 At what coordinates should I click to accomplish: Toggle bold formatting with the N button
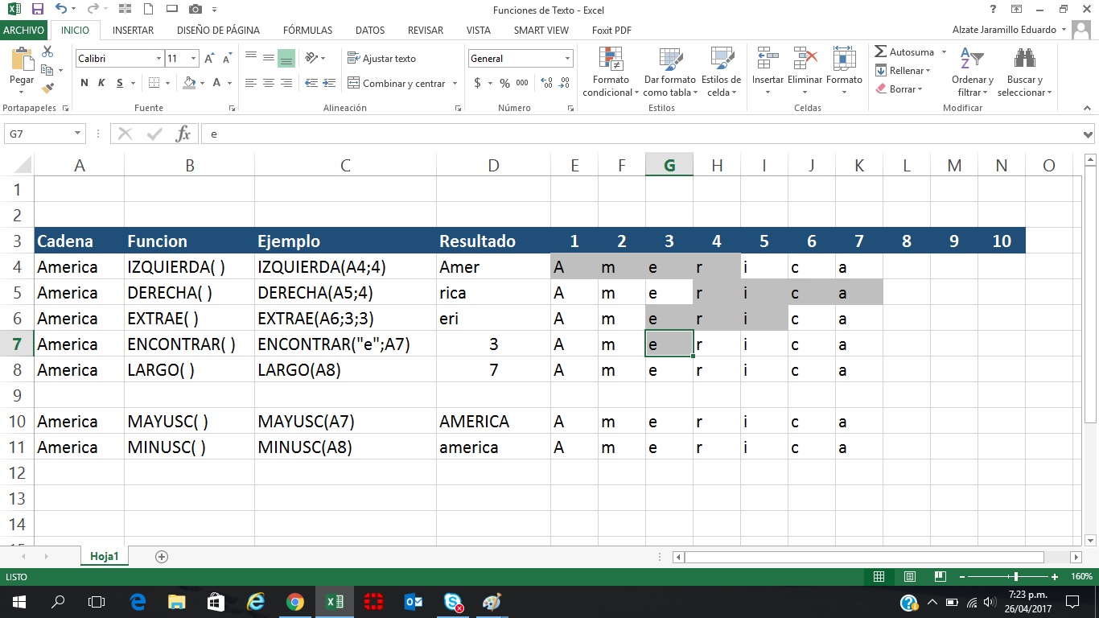pos(83,83)
